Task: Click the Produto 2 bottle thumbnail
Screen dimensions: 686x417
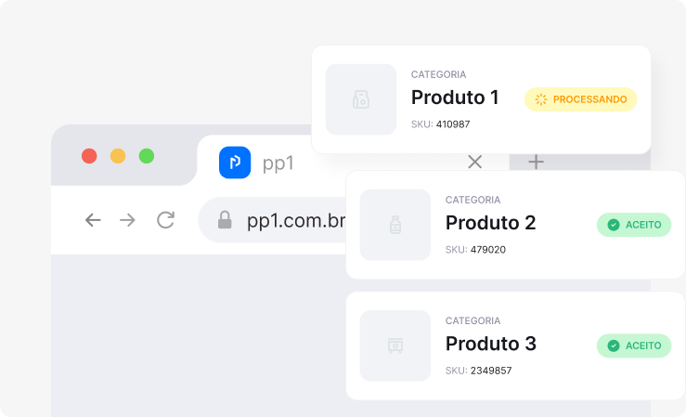Action: click(x=395, y=225)
